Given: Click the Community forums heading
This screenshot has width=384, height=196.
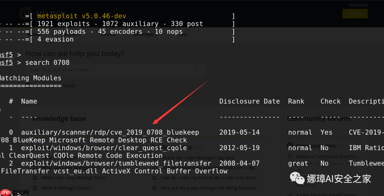Looking at the screenshot, I should (319, 119).
